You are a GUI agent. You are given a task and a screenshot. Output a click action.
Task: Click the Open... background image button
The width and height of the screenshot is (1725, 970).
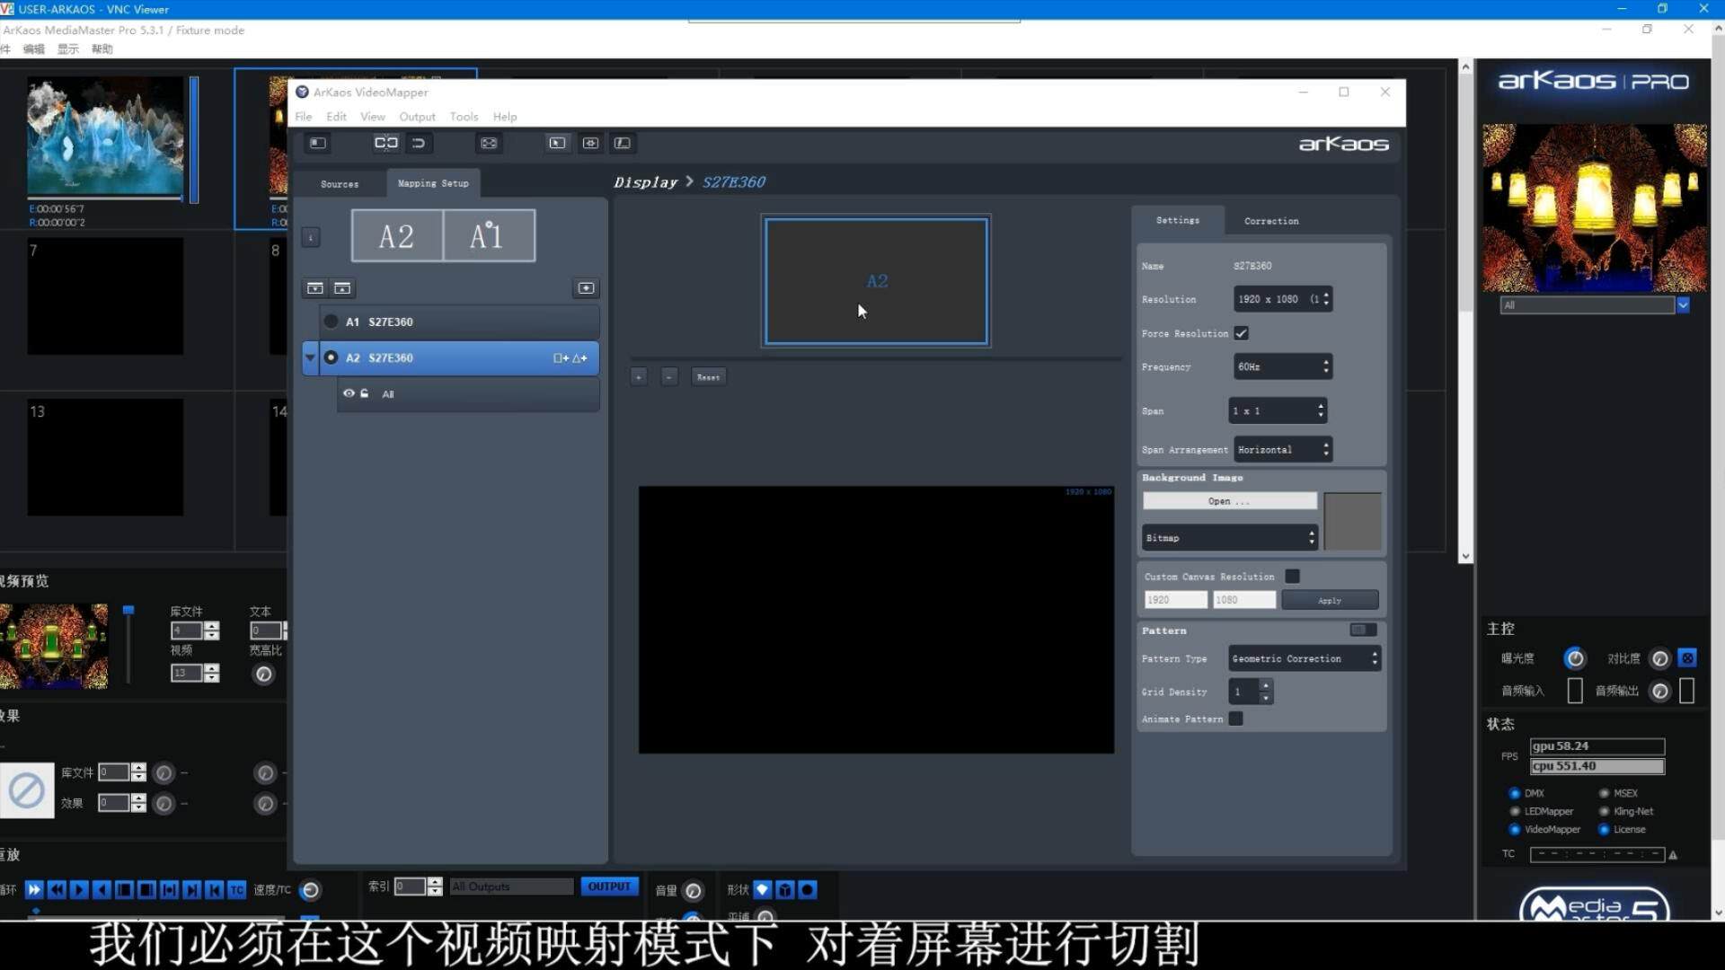click(x=1228, y=501)
